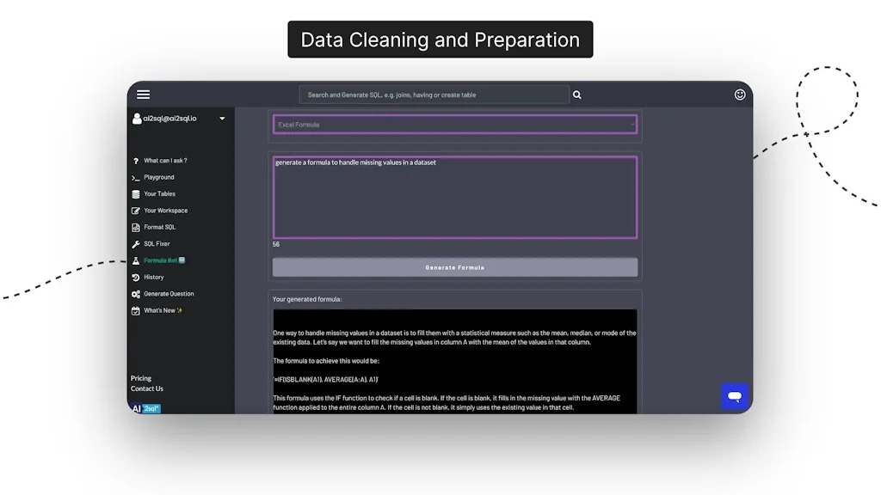Open the hamburger menu at top left
The image size is (881, 495).
(x=143, y=95)
